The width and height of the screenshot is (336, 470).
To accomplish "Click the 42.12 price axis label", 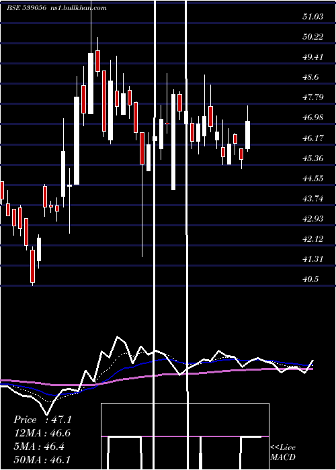I will click(x=313, y=239).
